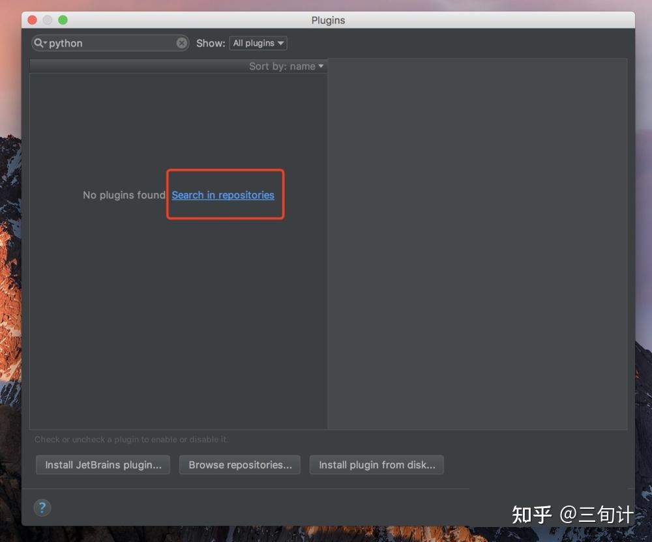Select the Plugins window title bar
This screenshot has height=542, width=652.
tap(328, 20)
